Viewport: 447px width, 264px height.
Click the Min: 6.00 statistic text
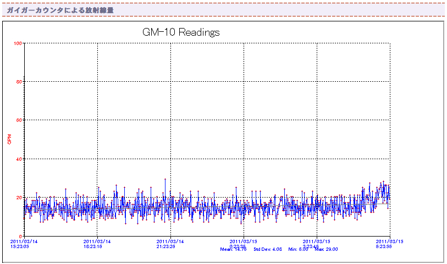(298, 249)
